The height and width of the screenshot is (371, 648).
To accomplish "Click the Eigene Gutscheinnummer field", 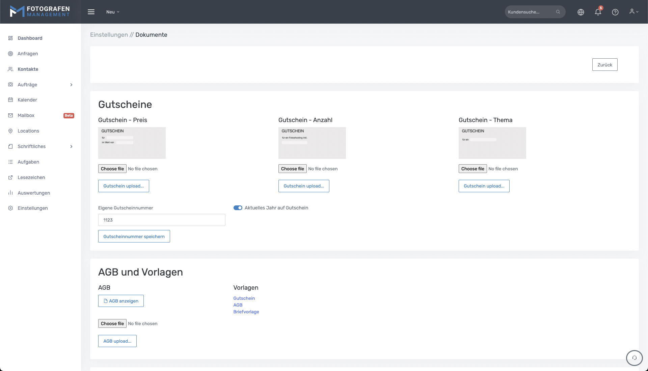I will coord(162,220).
